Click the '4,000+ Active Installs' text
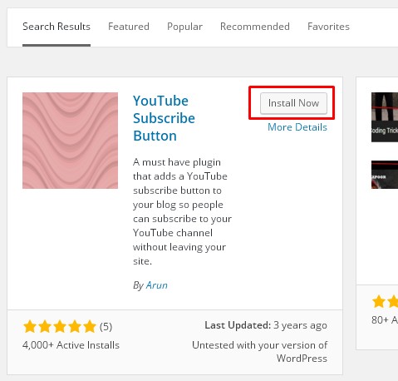The image size is (398, 381). click(x=71, y=345)
